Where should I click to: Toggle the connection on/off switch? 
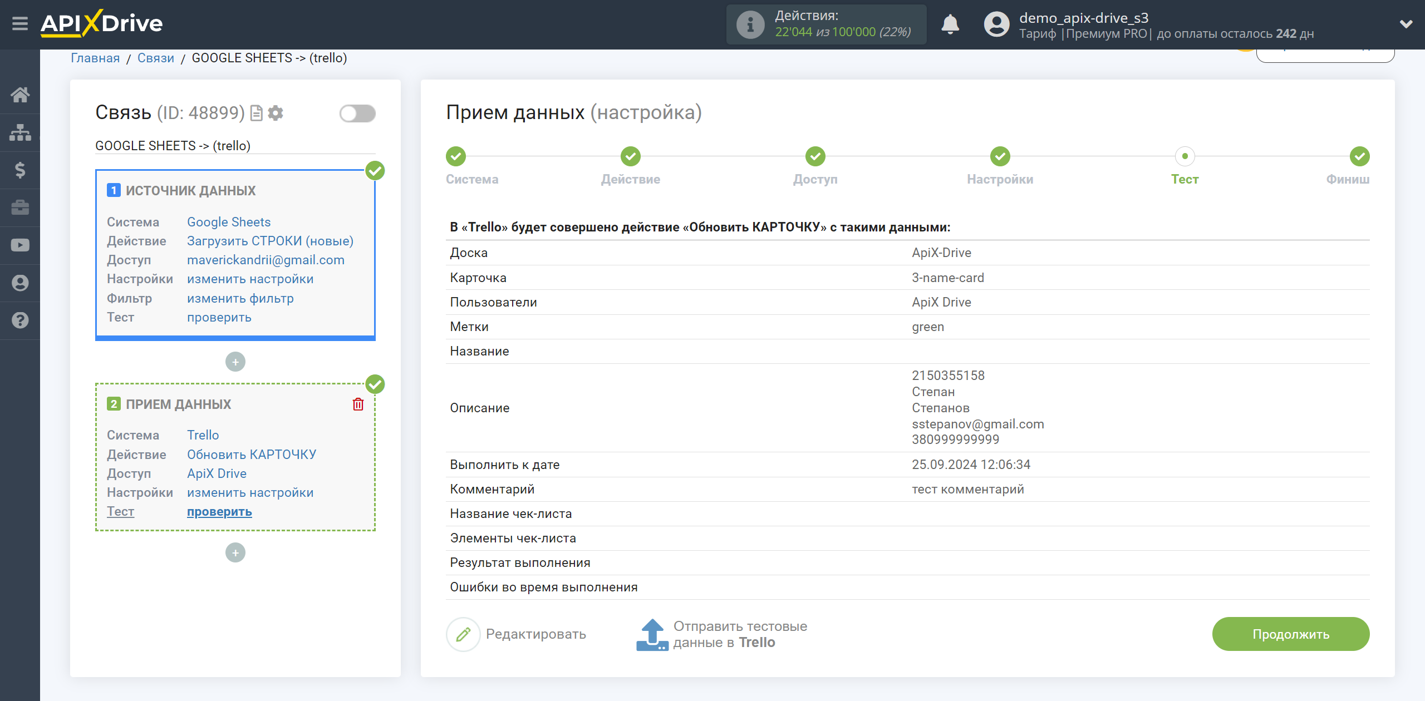click(357, 113)
